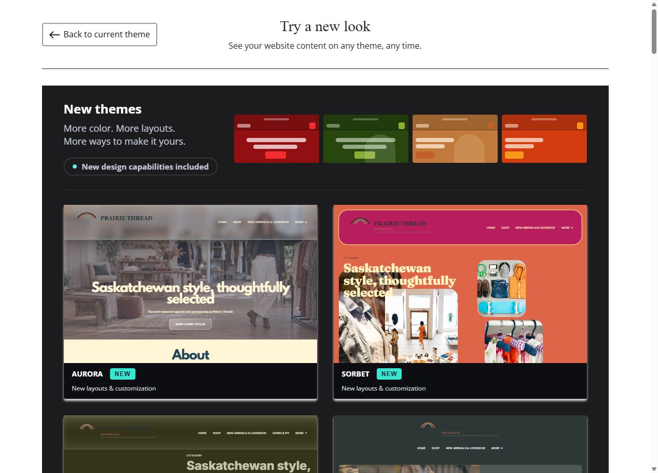Open the dark teal theme preview thumbnail
The image size is (658, 473).
460,444
